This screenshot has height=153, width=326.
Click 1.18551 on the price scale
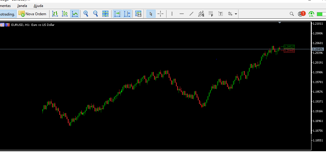click(318, 140)
